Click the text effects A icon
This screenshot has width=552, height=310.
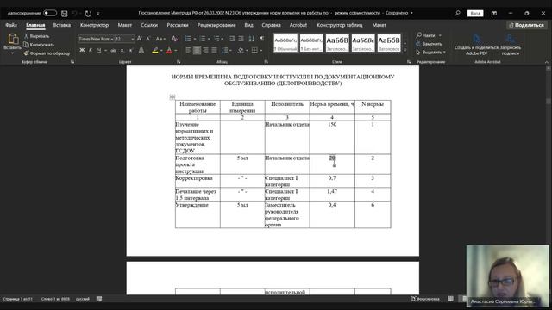(x=141, y=51)
